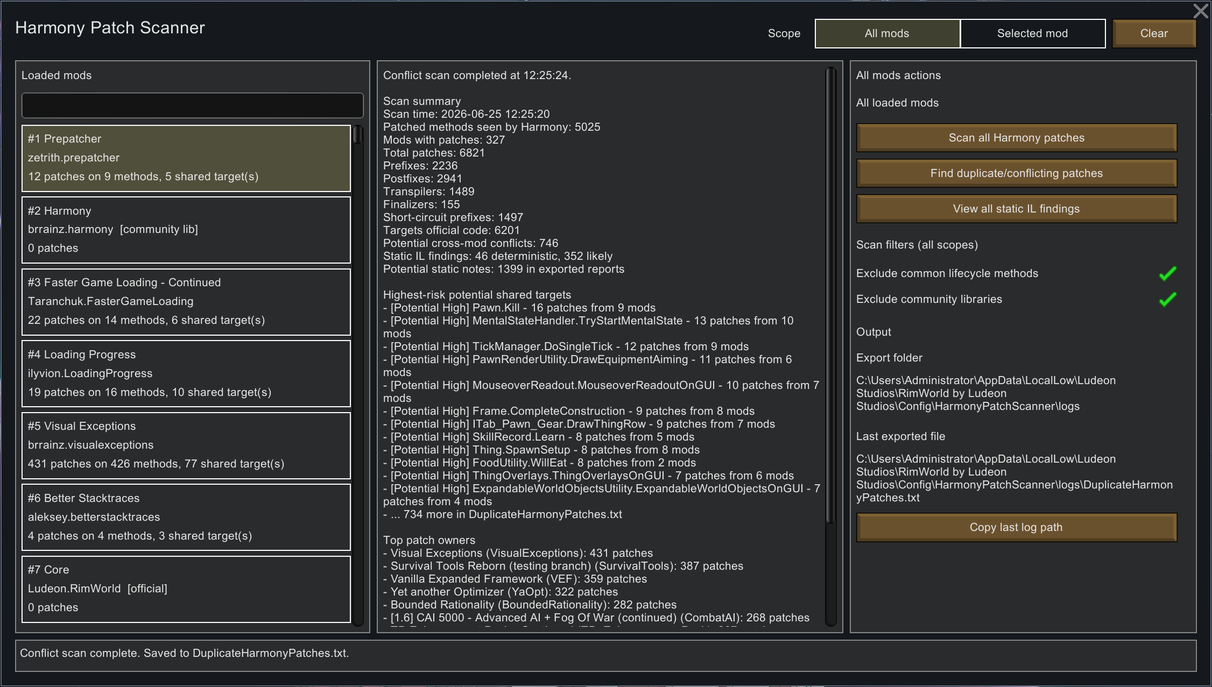
Task: Switch scope to Selected mod
Action: click(x=1032, y=33)
